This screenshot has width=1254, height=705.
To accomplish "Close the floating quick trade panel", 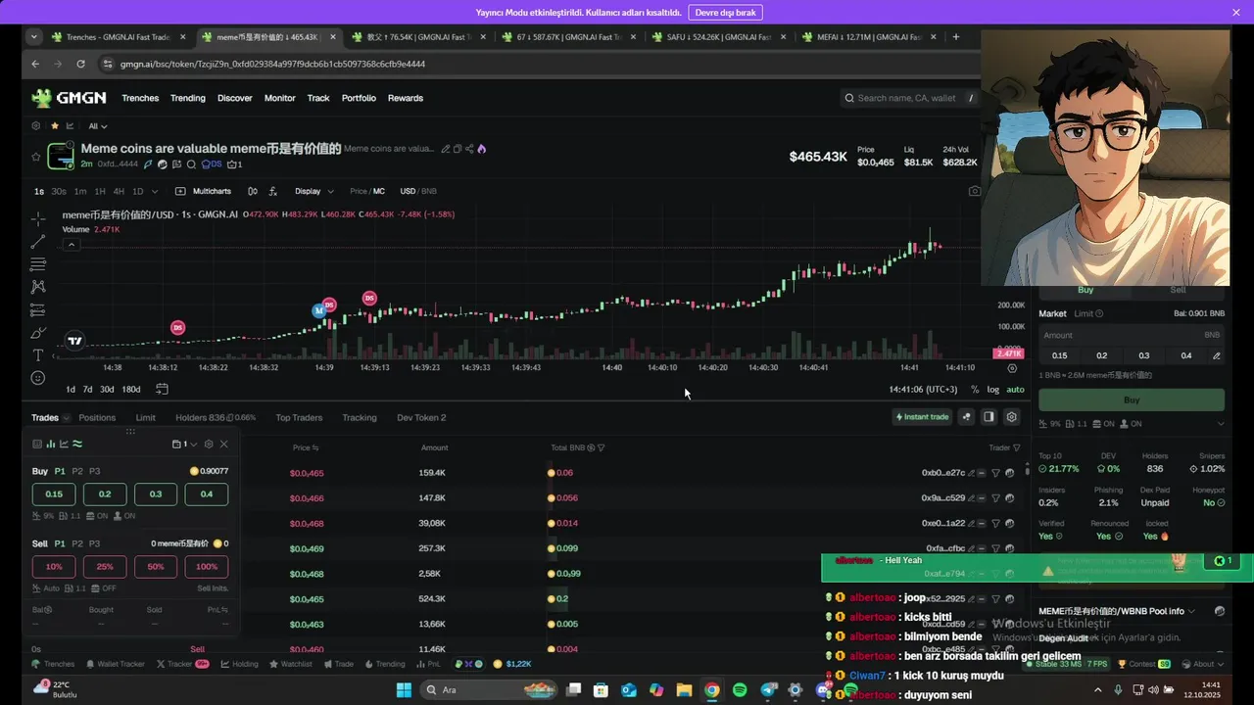I will pyautogui.click(x=223, y=444).
